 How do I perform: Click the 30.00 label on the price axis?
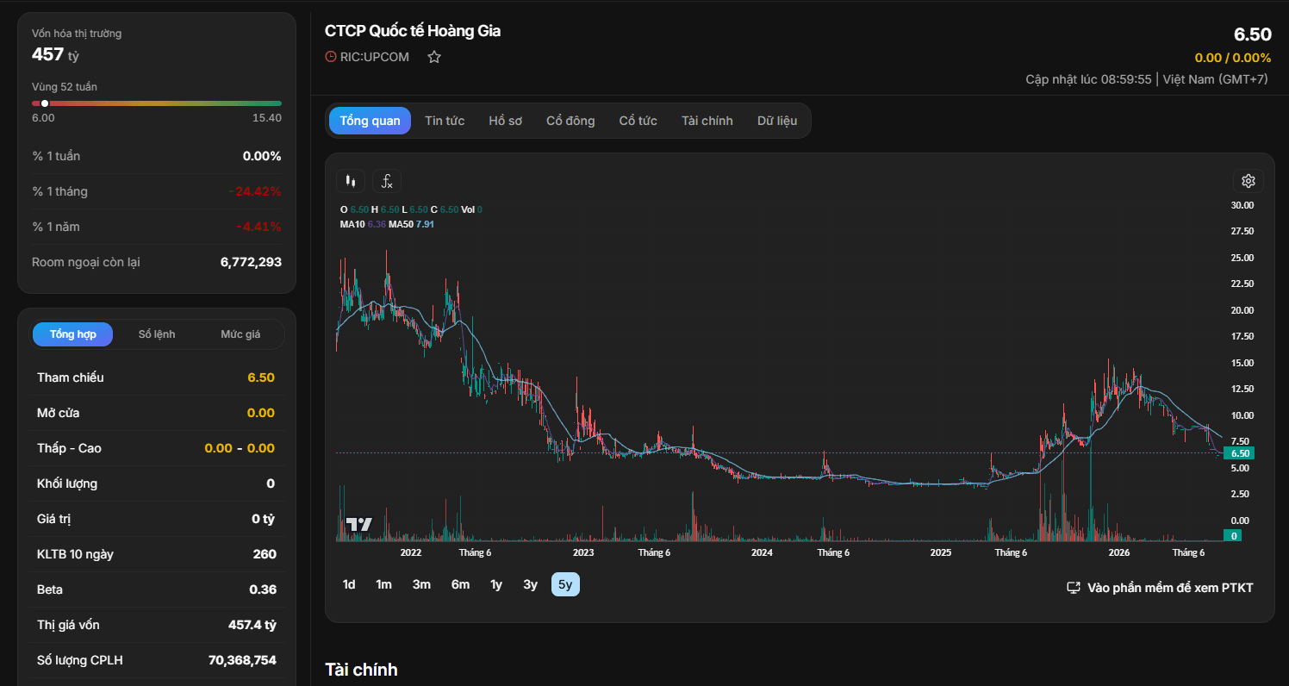[1242, 205]
